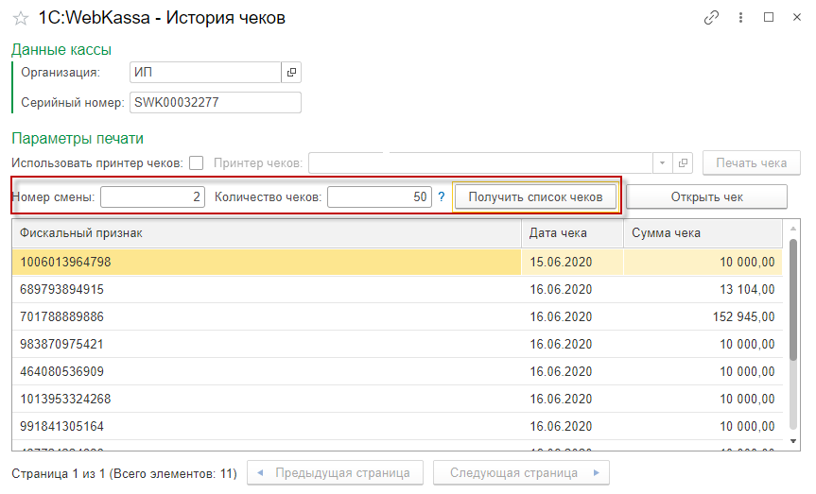Viewport: 816px width, 494px height.
Task: Expand the Принтер чеков dropdown arrow
Action: pos(663,162)
